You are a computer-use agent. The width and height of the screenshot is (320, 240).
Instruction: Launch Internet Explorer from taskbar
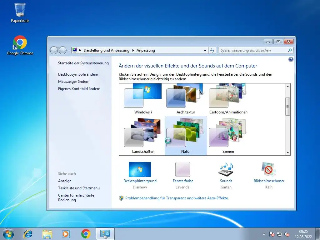28,234
